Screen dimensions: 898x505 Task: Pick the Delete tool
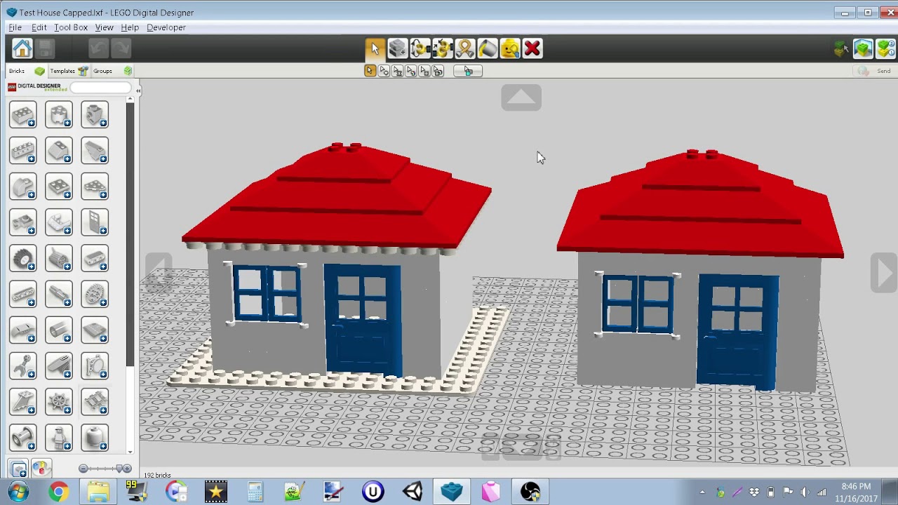532,48
